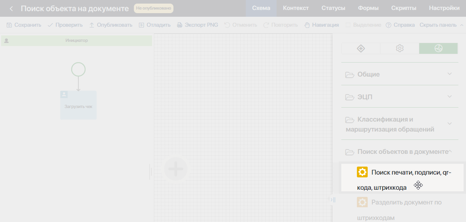Enable Выделение selection mode
Image resolution: width=466 pixels, height=222 pixels.
click(363, 25)
